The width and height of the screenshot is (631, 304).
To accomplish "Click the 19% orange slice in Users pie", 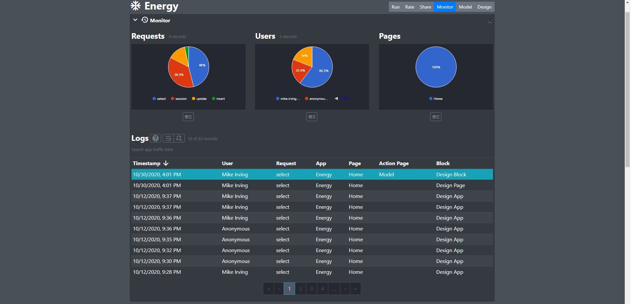I will [305, 56].
